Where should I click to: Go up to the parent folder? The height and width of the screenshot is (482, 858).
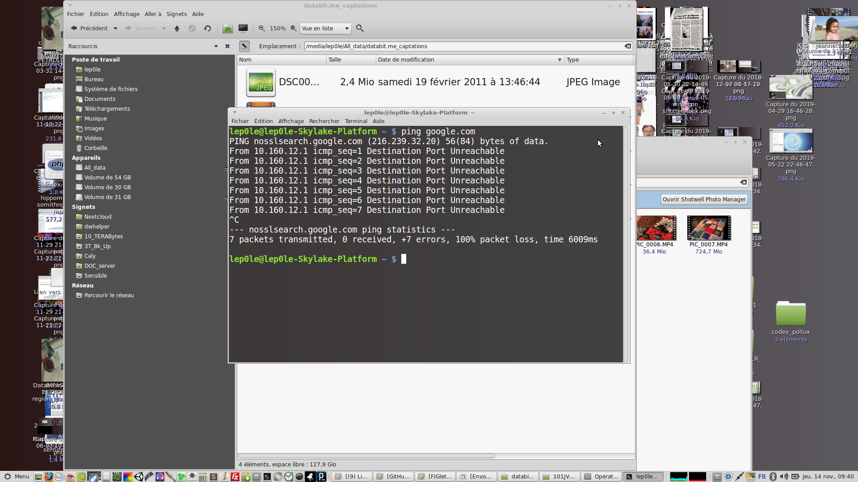(177, 29)
